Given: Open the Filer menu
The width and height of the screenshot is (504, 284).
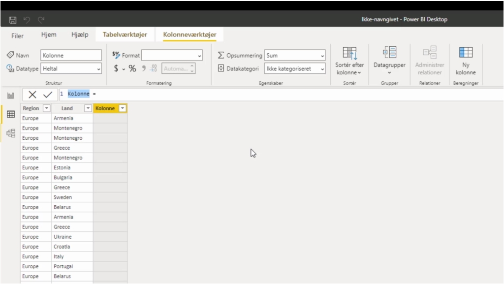Looking at the screenshot, I should 17,35.
